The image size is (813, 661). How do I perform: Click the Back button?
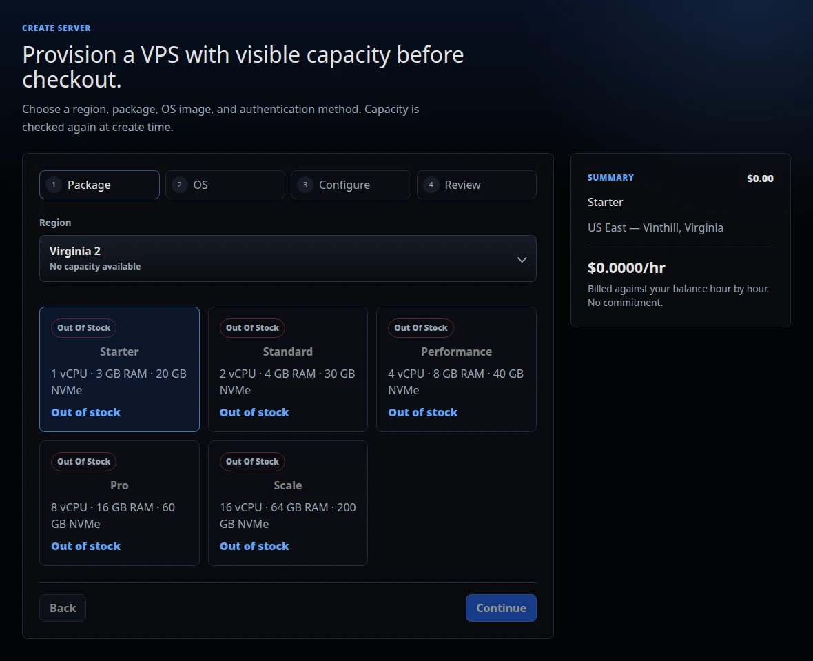tap(63, 608)
